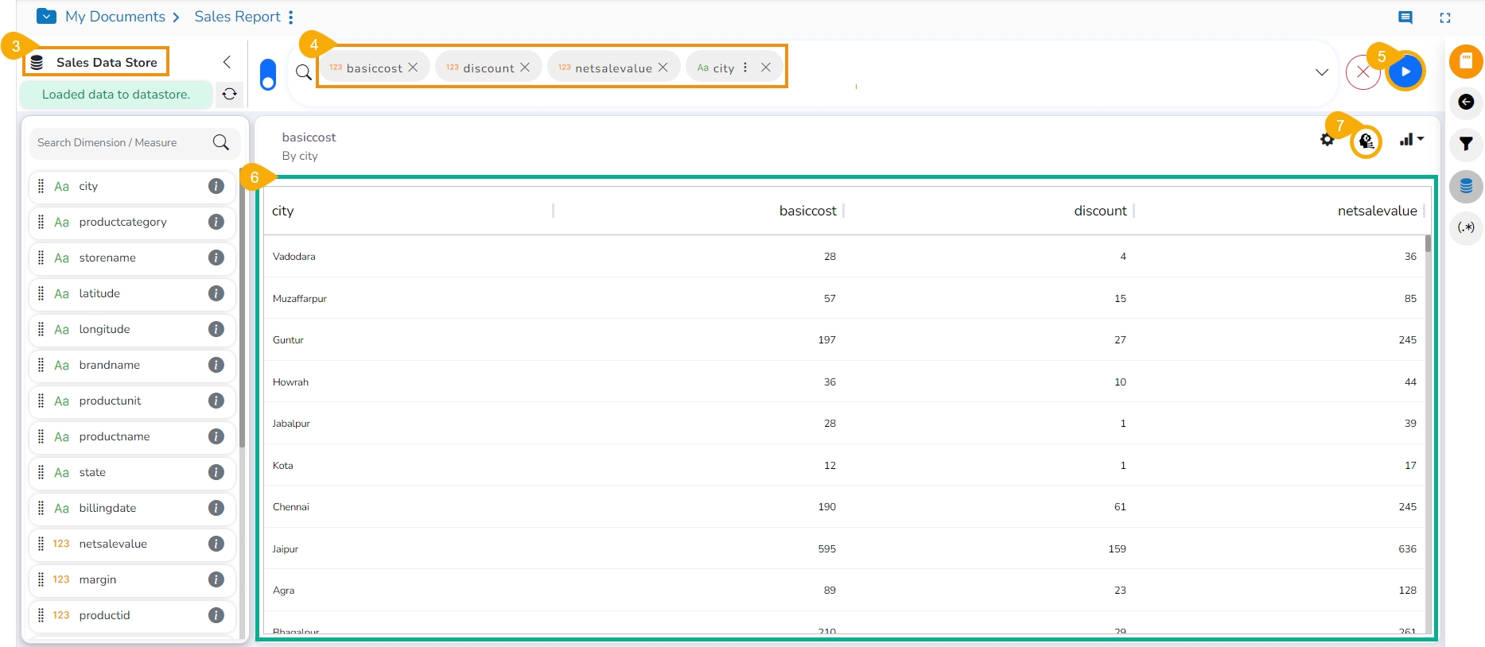The image size is (1485, 647).
Task: Show info for the productname field
Action: pos(216,436)
